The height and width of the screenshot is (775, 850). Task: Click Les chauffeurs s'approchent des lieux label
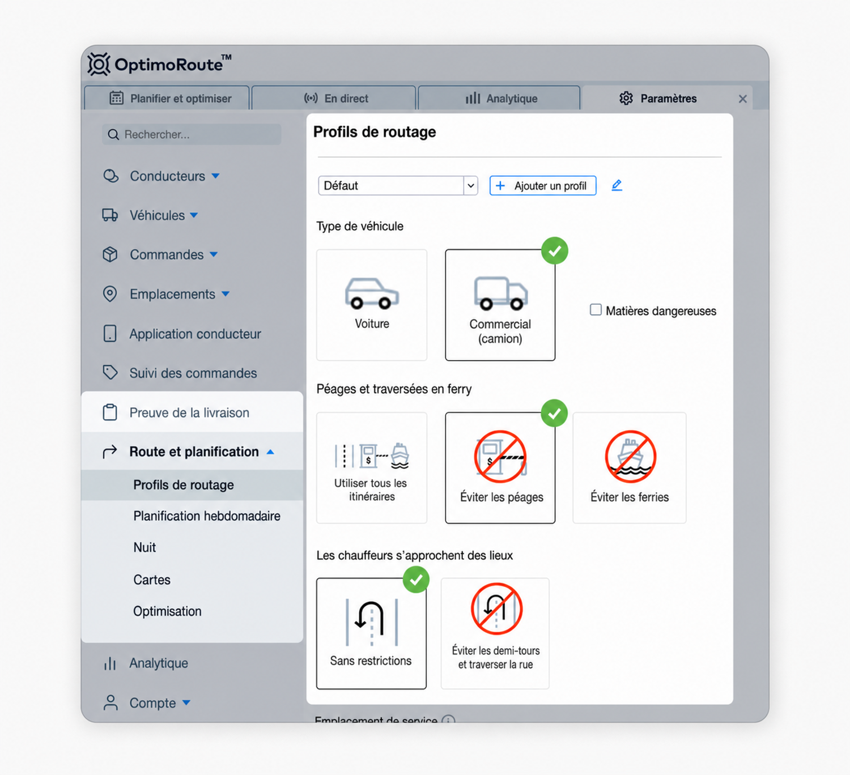point(414,555)
